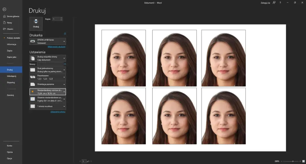Open the Niestandardowy rozmiar strony dropdown
Viewport: 306px width, 164px height.
coord(48,92)
